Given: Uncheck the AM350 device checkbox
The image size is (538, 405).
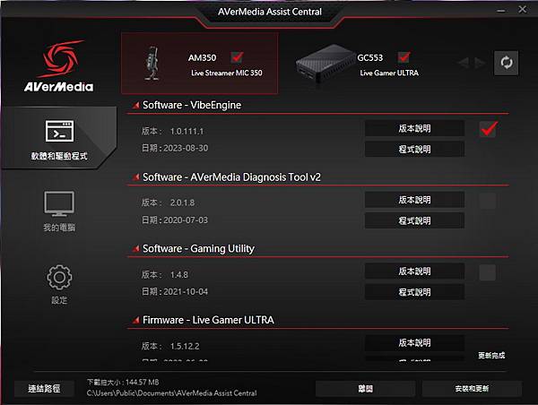Looking at the screenshot, I should point(237,57).
